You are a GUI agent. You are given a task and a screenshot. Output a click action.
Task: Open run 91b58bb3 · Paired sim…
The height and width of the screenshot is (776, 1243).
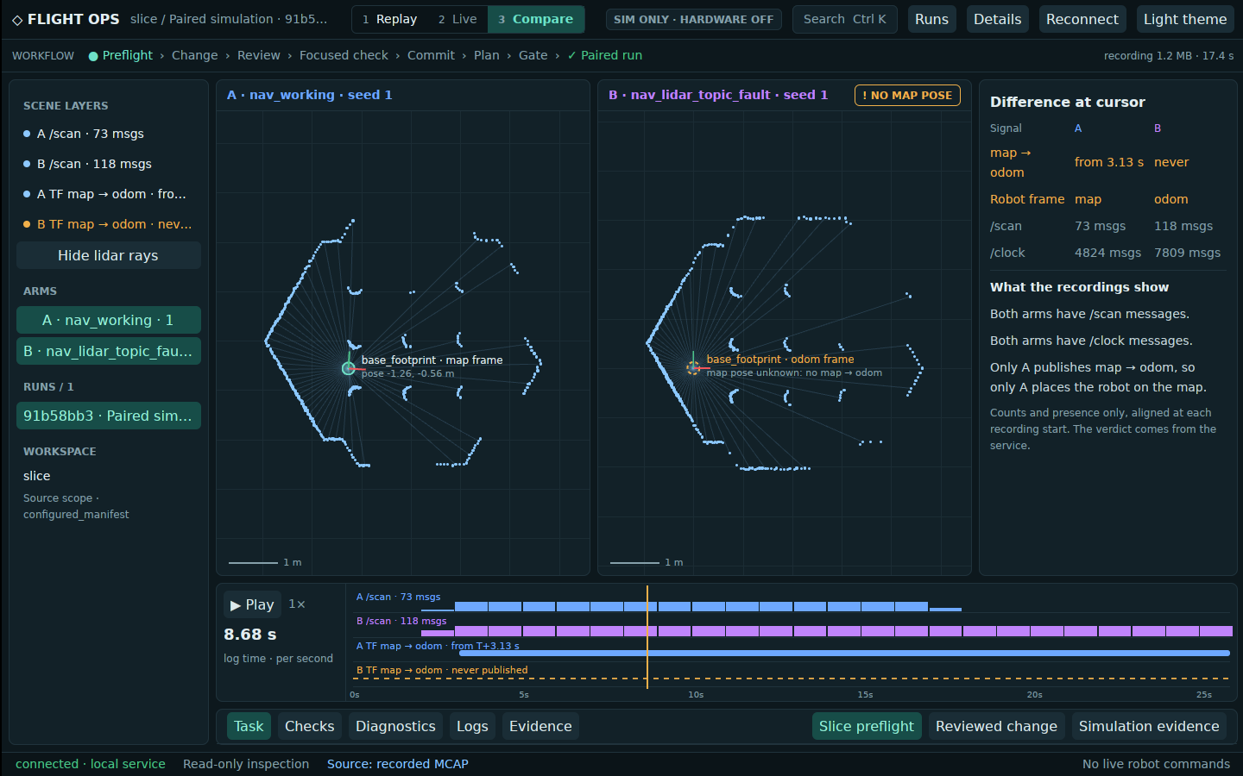pos(109,416)
